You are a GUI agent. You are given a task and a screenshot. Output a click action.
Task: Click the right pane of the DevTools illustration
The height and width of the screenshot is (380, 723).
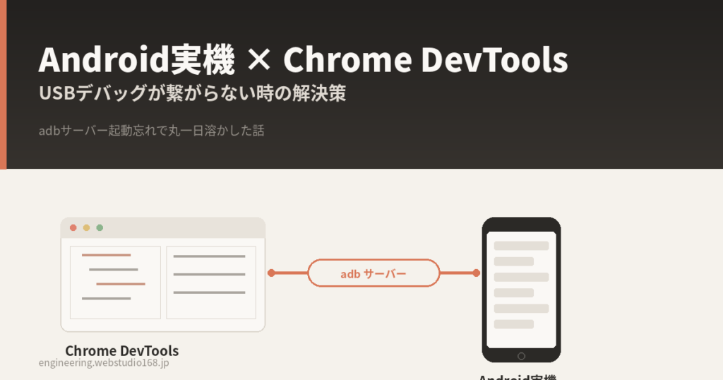click(x=211, y=283)
